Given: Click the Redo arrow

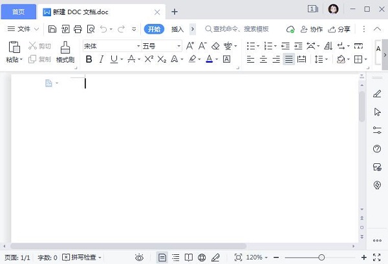Looking at the screenshot, I should tap(121, 29).
